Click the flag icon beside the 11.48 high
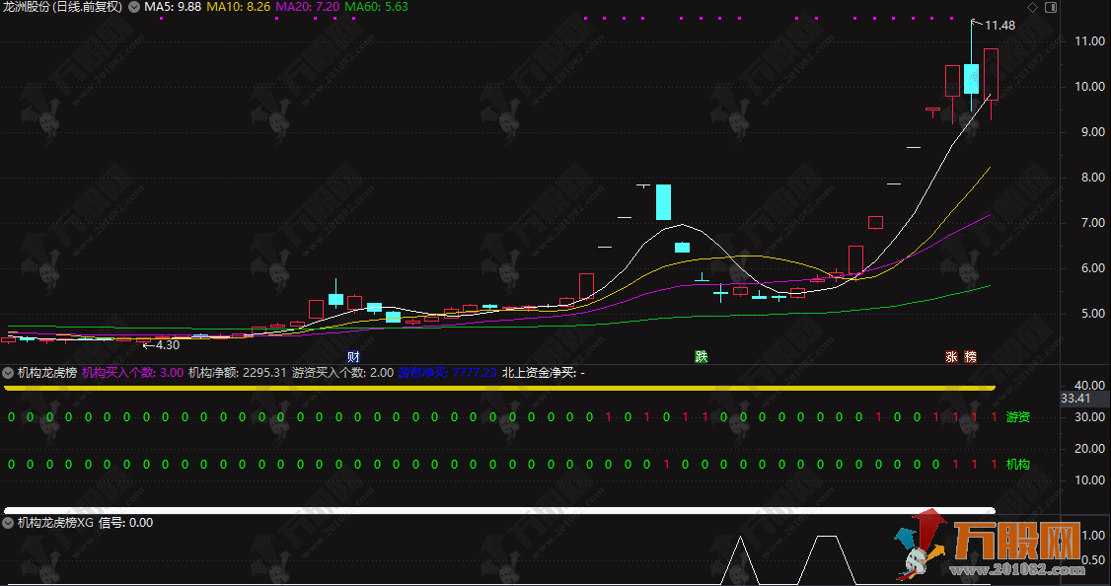This screenshot has height=586, width=1111. pos(977,22)
